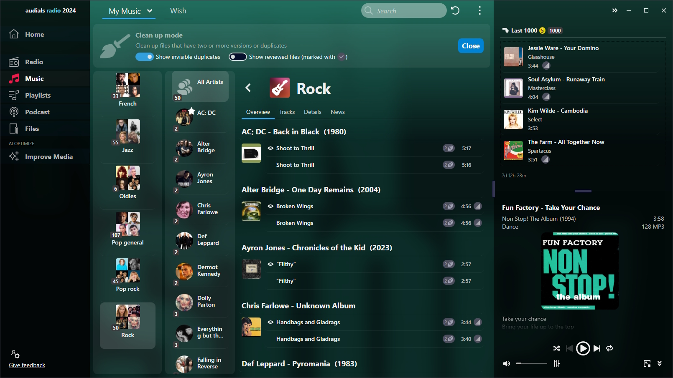Viewport: 673px width, 378px height.
Task: Select Dolly Parton artist
Action: pos(200,303)
